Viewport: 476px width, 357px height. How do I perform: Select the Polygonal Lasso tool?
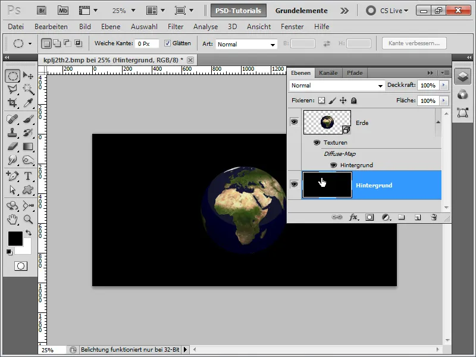click(12, 89)
